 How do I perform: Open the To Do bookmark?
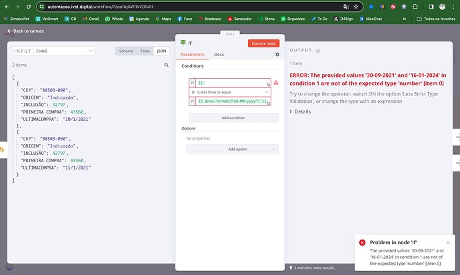click(319, 19)
